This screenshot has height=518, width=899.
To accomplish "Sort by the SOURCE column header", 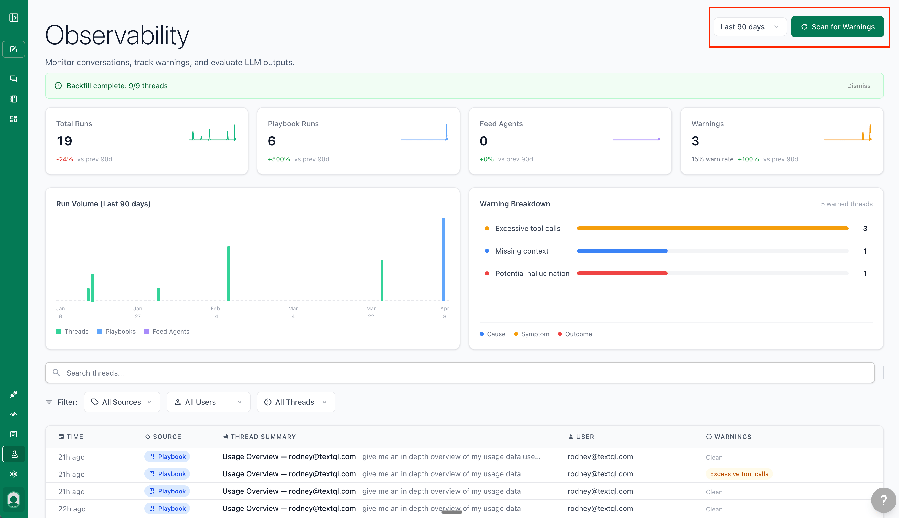I will (163, 437).
